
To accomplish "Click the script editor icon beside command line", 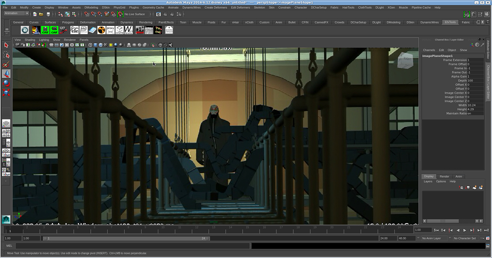I will pos(489,246).
